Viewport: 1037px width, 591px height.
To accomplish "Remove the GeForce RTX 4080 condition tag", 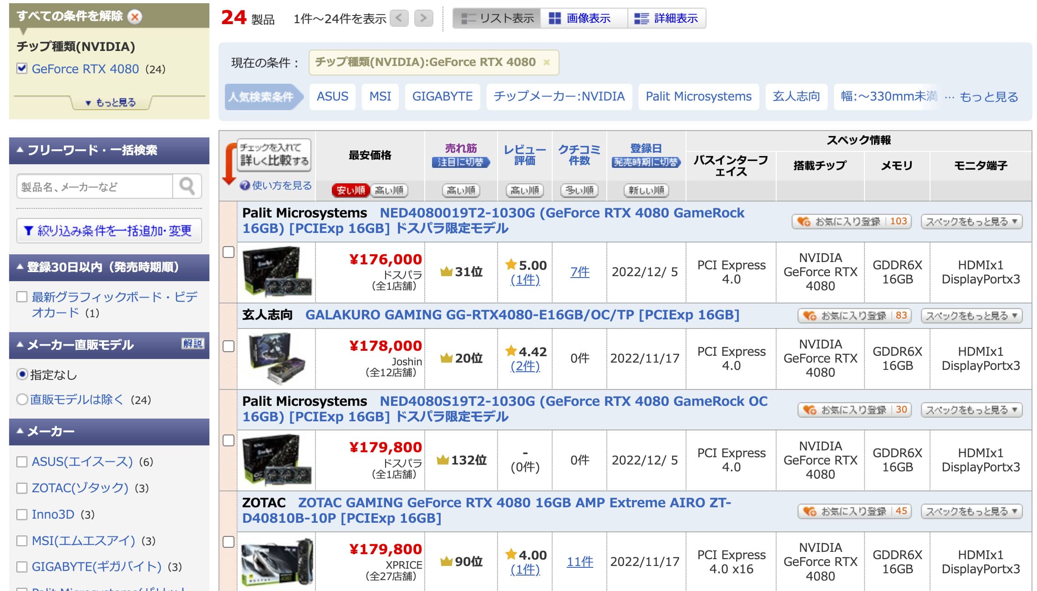I will pos(547,62).
